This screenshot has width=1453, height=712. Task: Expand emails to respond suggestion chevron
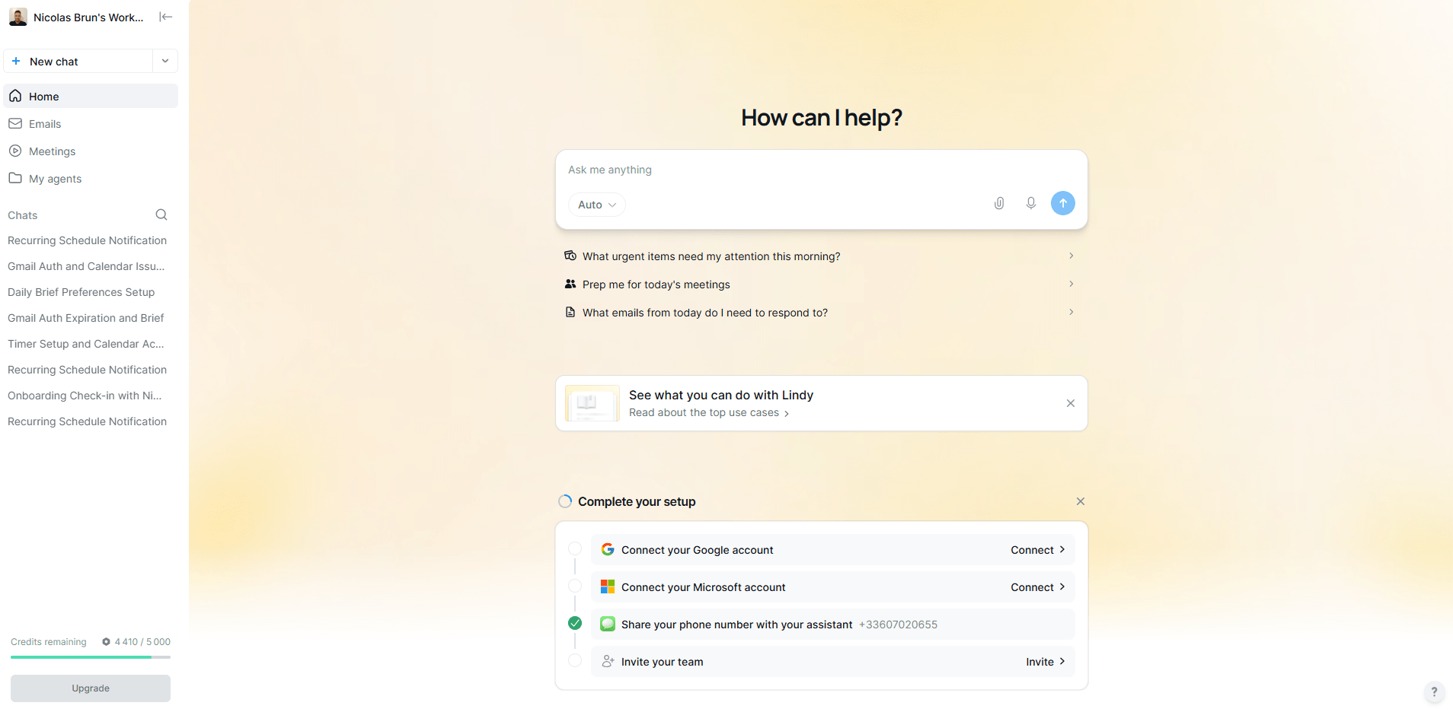1071,312
